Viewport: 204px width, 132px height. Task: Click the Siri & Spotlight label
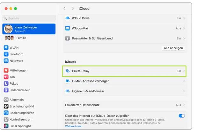click(20, 126)
